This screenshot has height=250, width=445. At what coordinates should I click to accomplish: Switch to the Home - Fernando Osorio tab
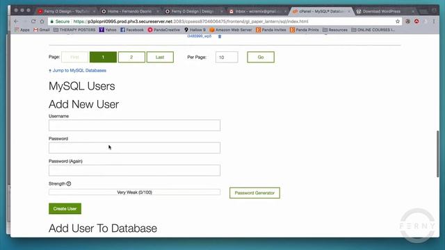coord(130,11)
